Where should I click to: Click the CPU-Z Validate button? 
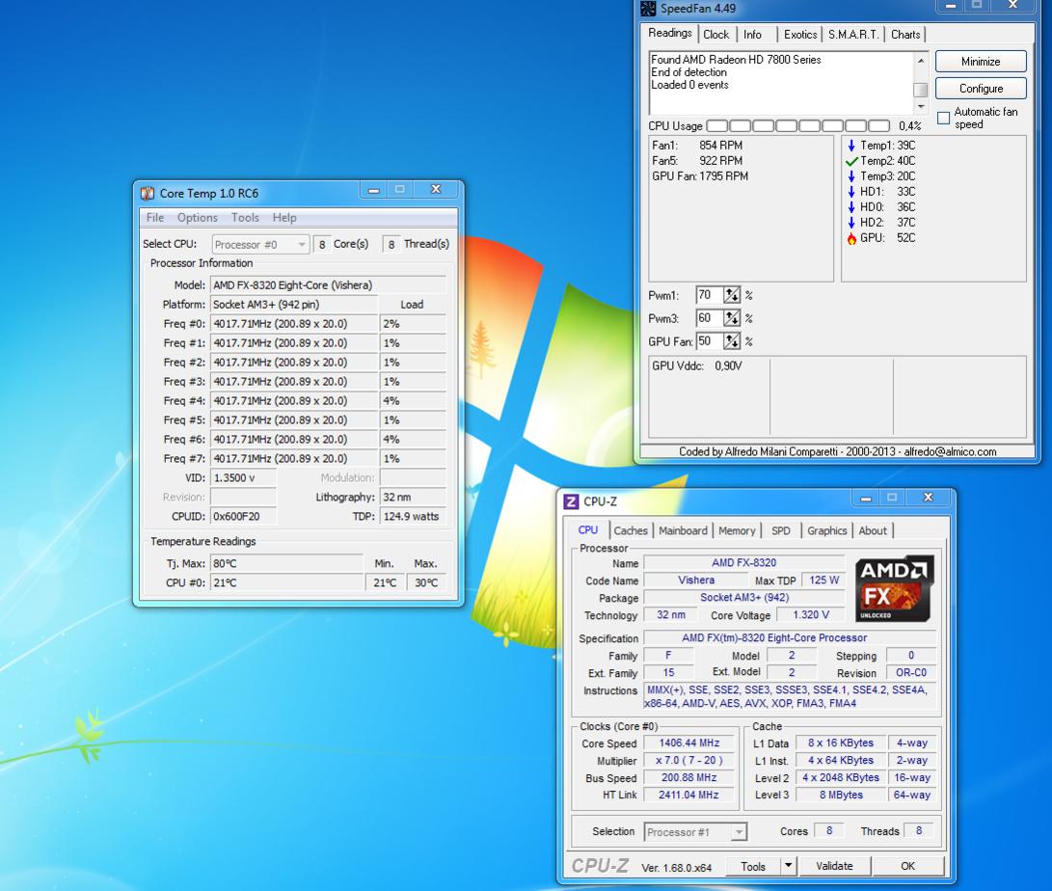(834, 866)
